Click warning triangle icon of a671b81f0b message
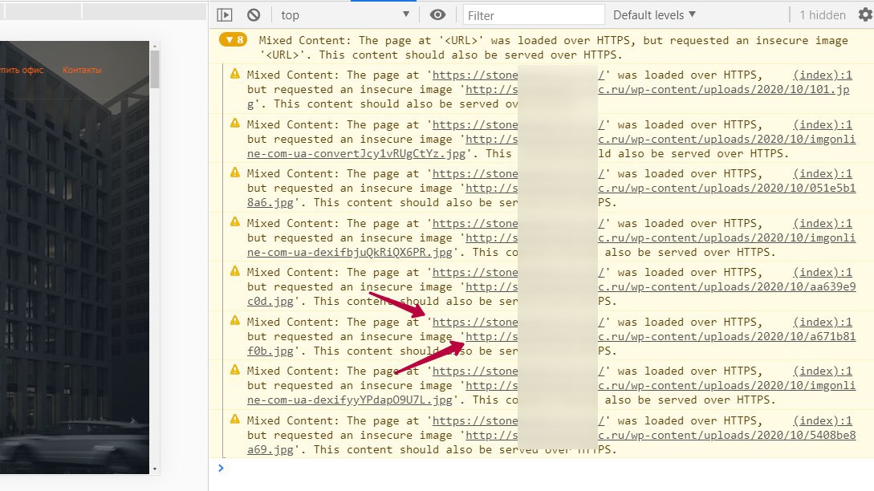 [234, 320]
